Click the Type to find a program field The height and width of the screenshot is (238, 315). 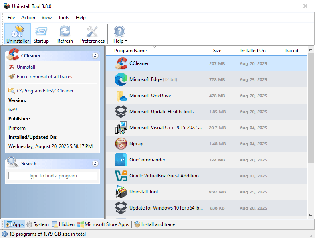pos(52,176)
